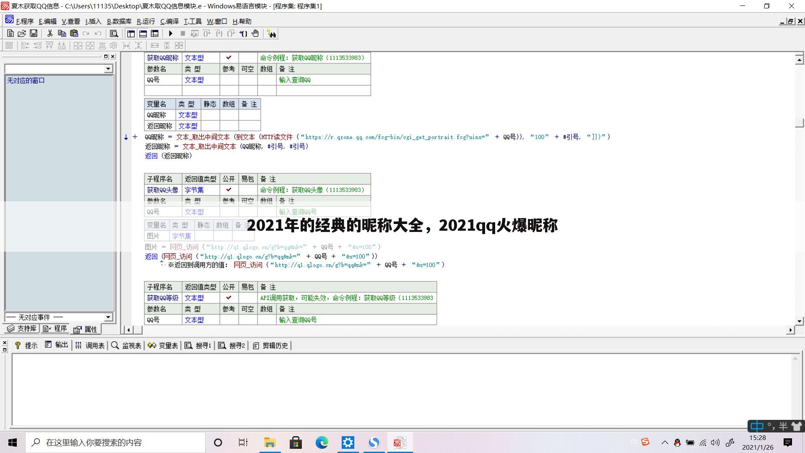Open the F.程序 menu
Screen dimensions: 805x453
coord(25,21)
